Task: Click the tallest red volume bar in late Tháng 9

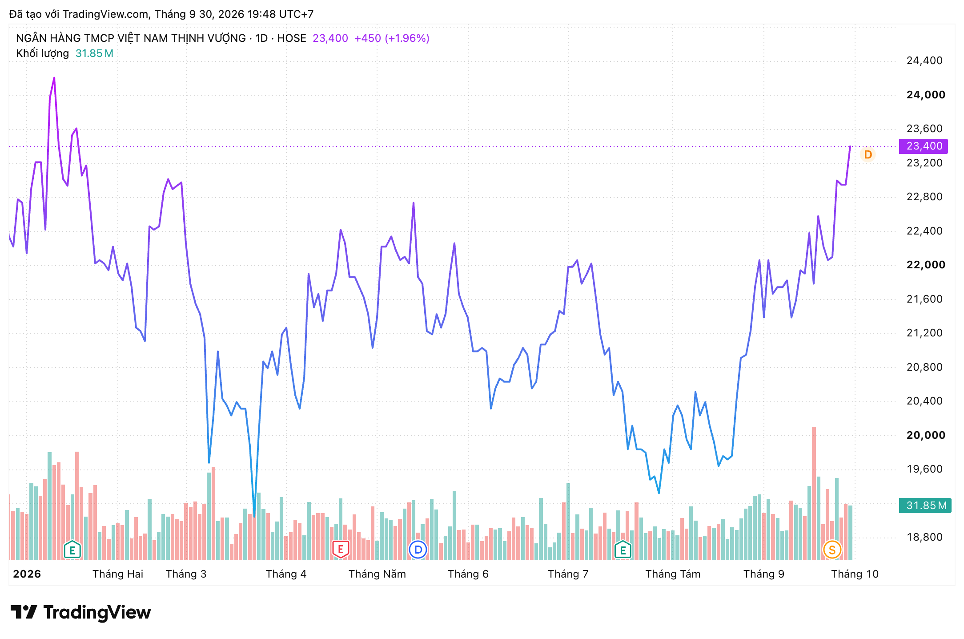Action: tap(814, 493)
